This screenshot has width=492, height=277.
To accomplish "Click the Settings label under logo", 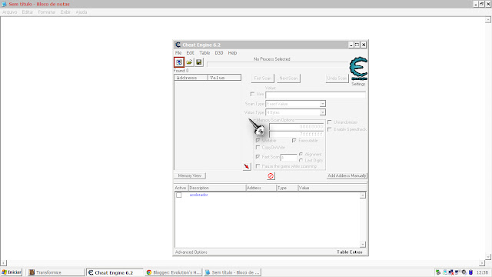I will pyautogui.click(x=358, y=84).
